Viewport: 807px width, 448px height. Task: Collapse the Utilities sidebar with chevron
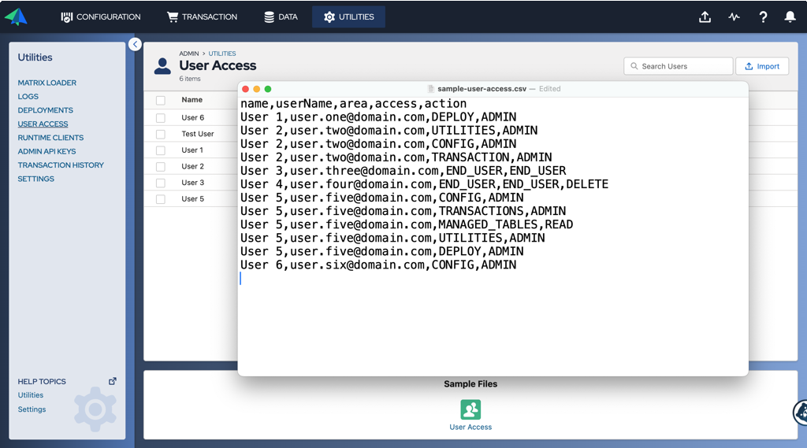coord(135,44)
